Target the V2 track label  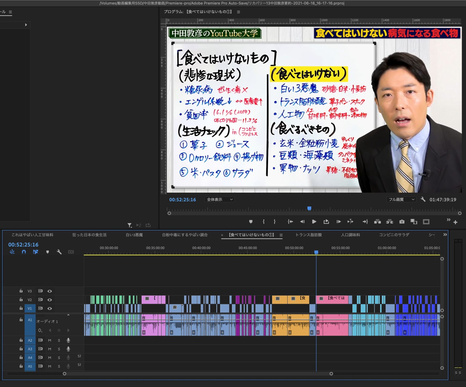pos(30,300)
